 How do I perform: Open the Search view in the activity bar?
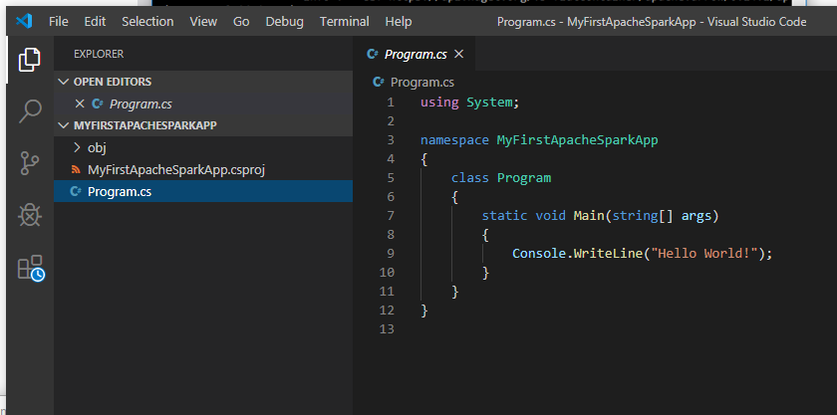pyautogui.click(x=30, y=110)
